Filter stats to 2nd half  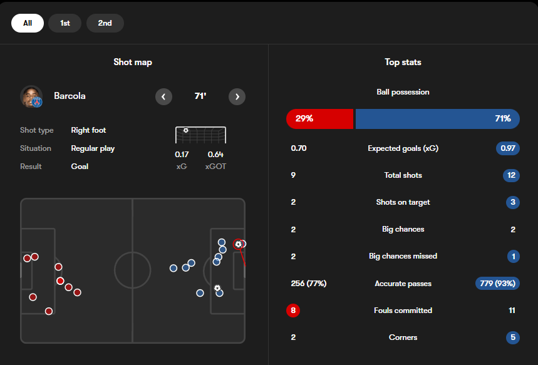point(105,23)
